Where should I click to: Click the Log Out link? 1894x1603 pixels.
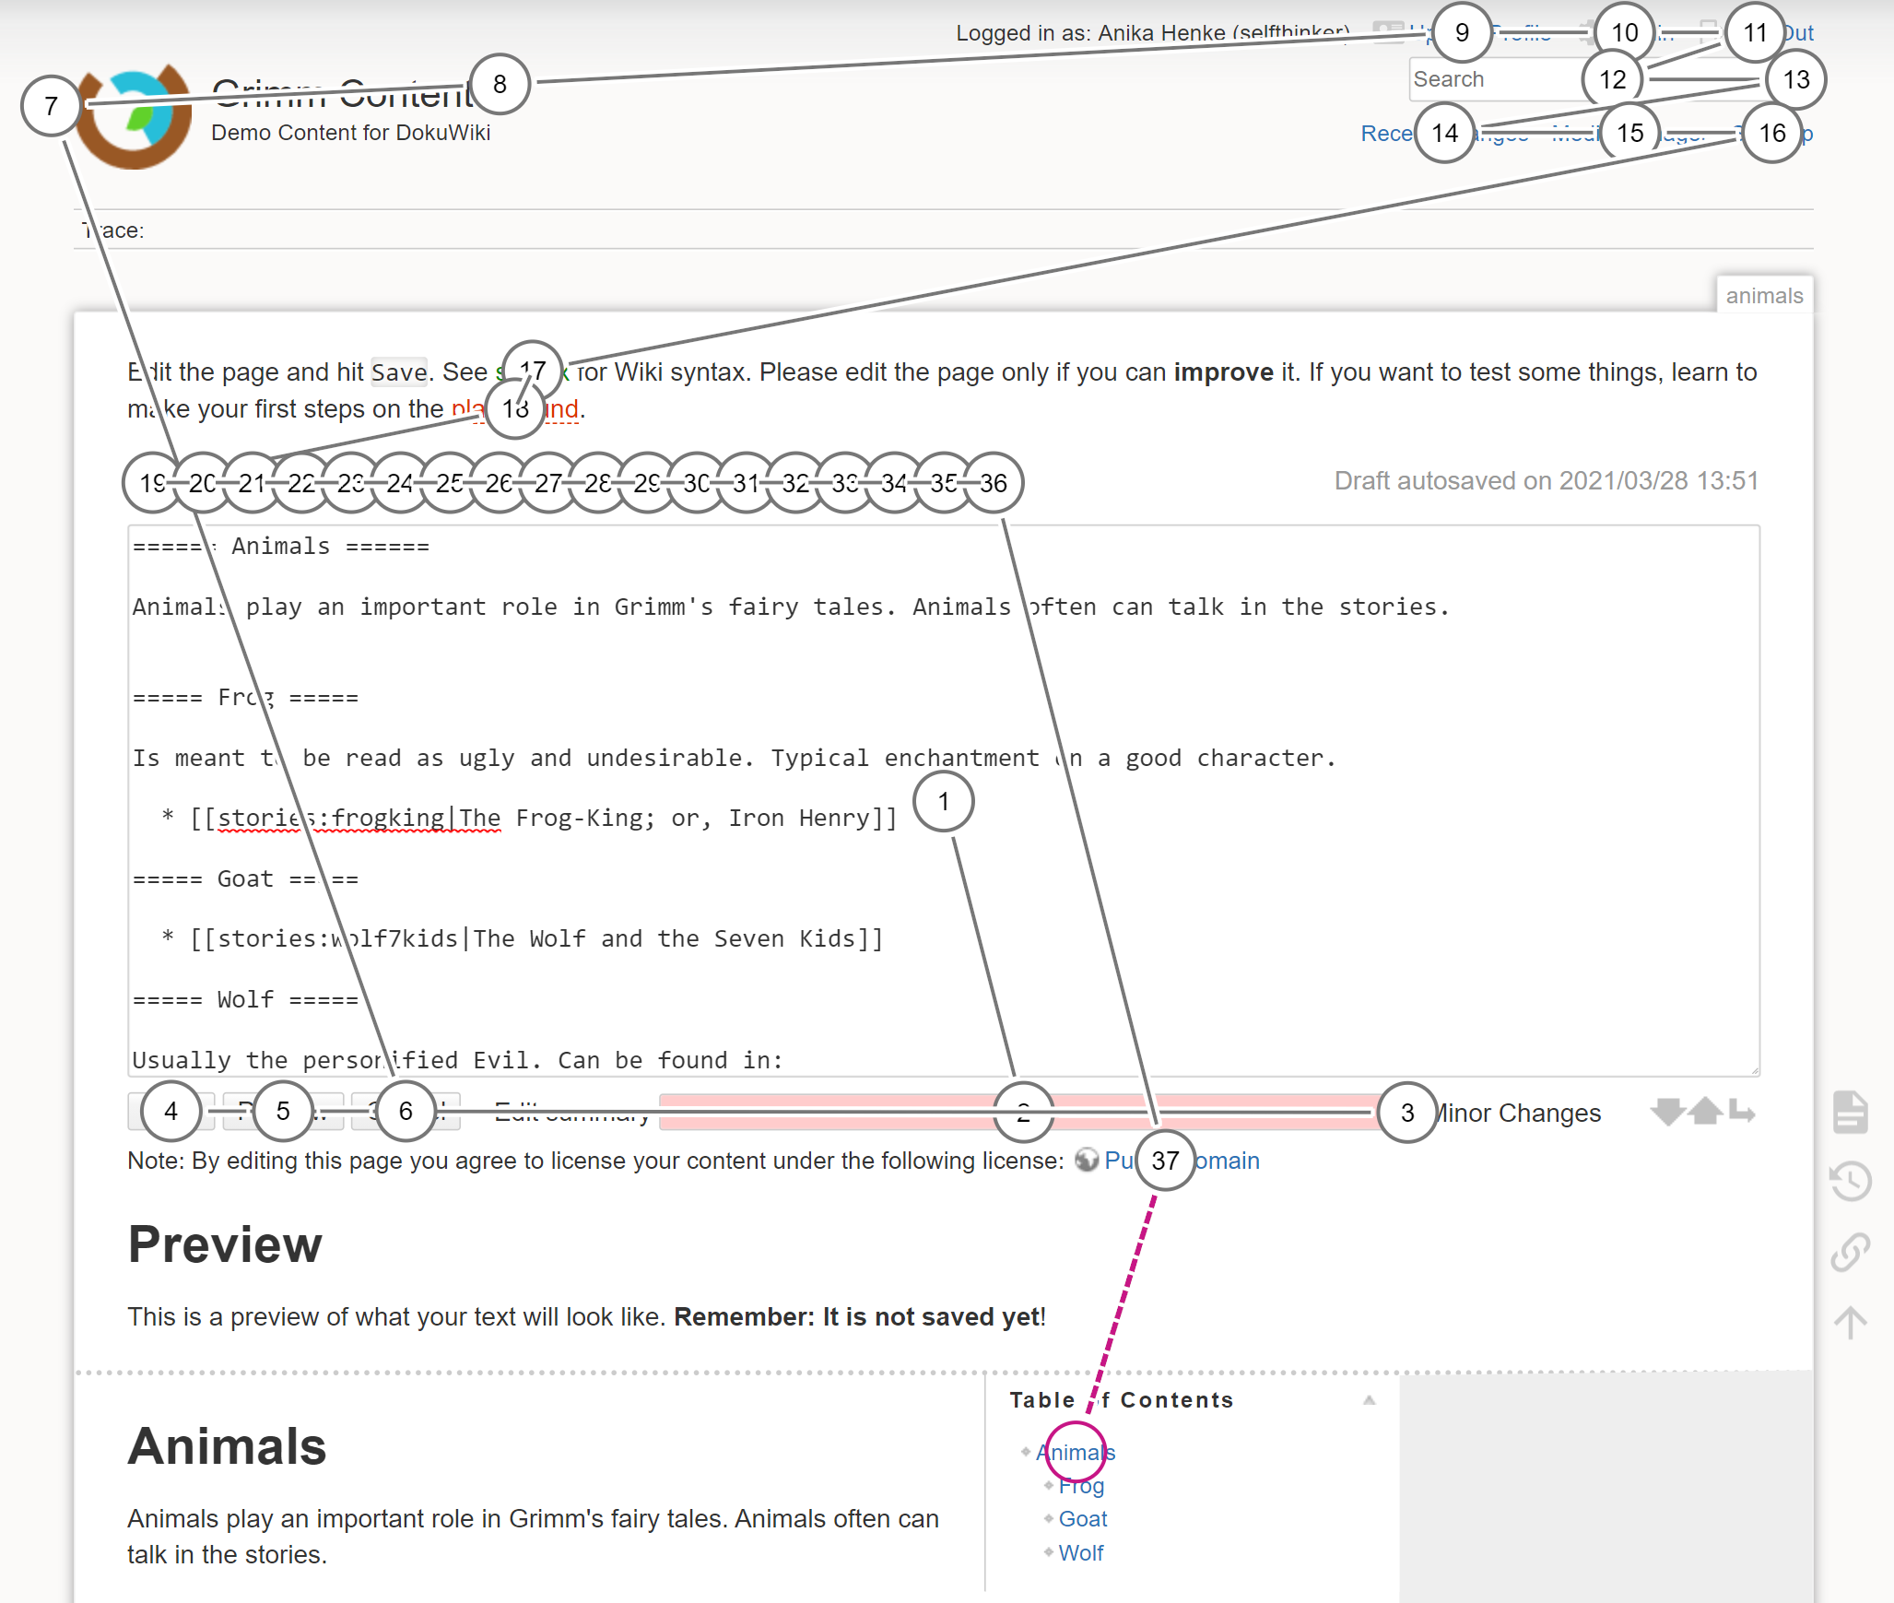1793,31
